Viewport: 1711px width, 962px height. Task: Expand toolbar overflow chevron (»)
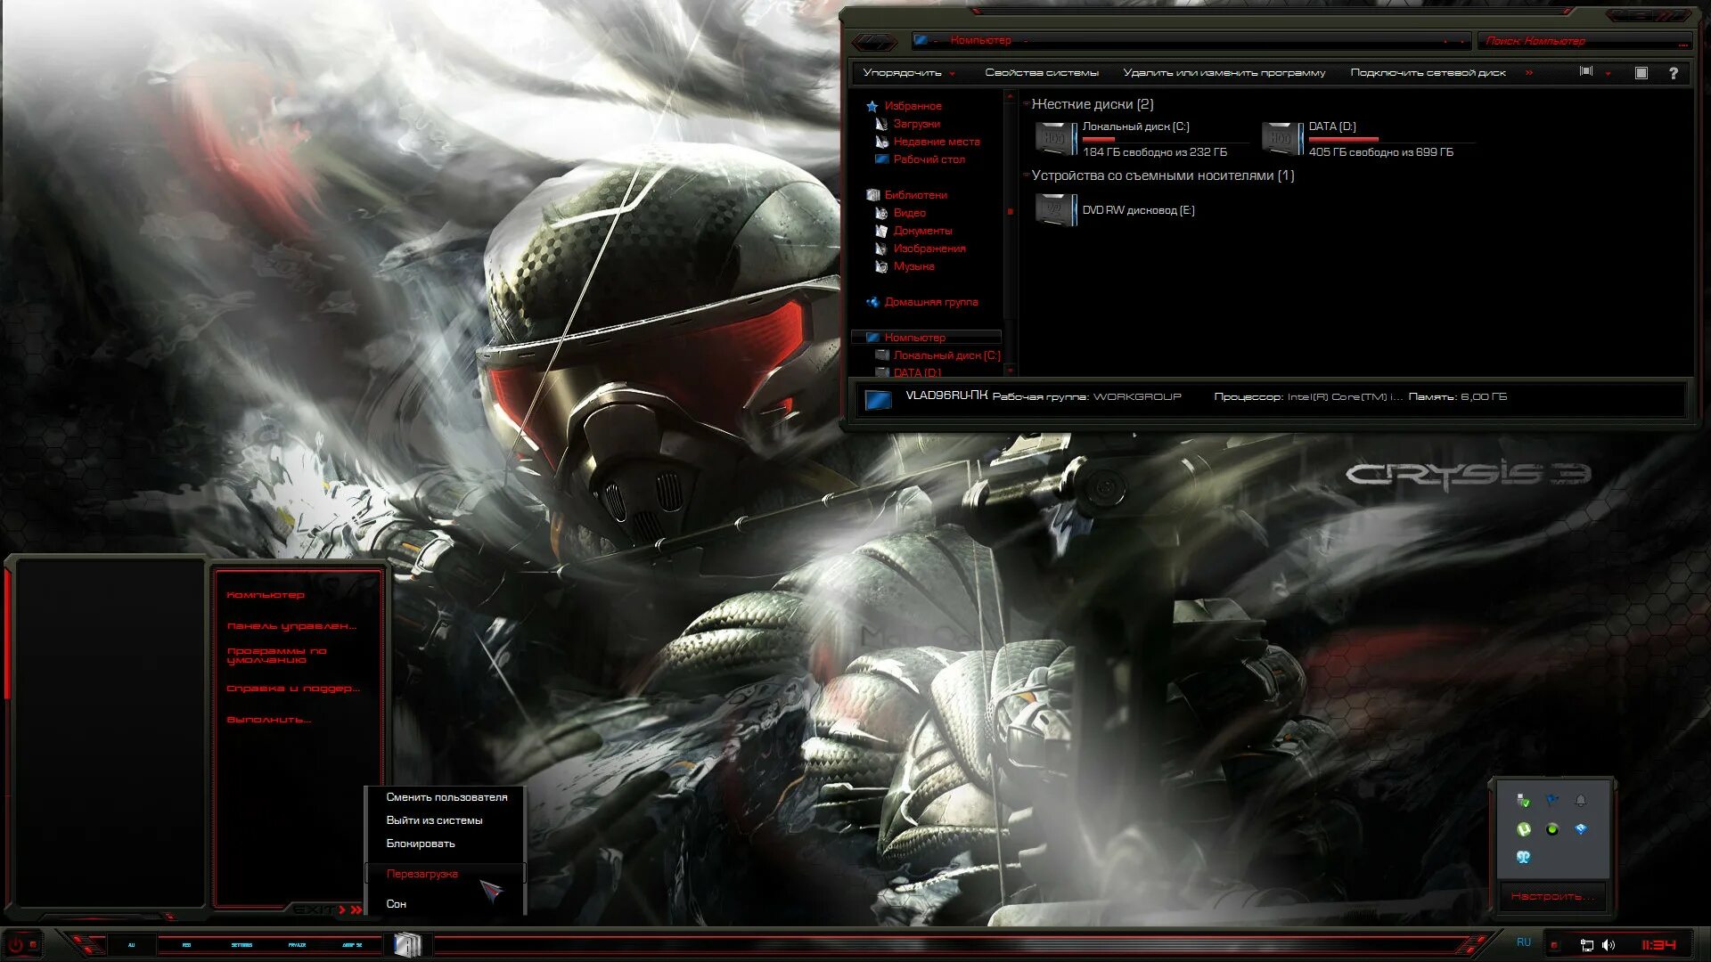(x=1529, y=73)
